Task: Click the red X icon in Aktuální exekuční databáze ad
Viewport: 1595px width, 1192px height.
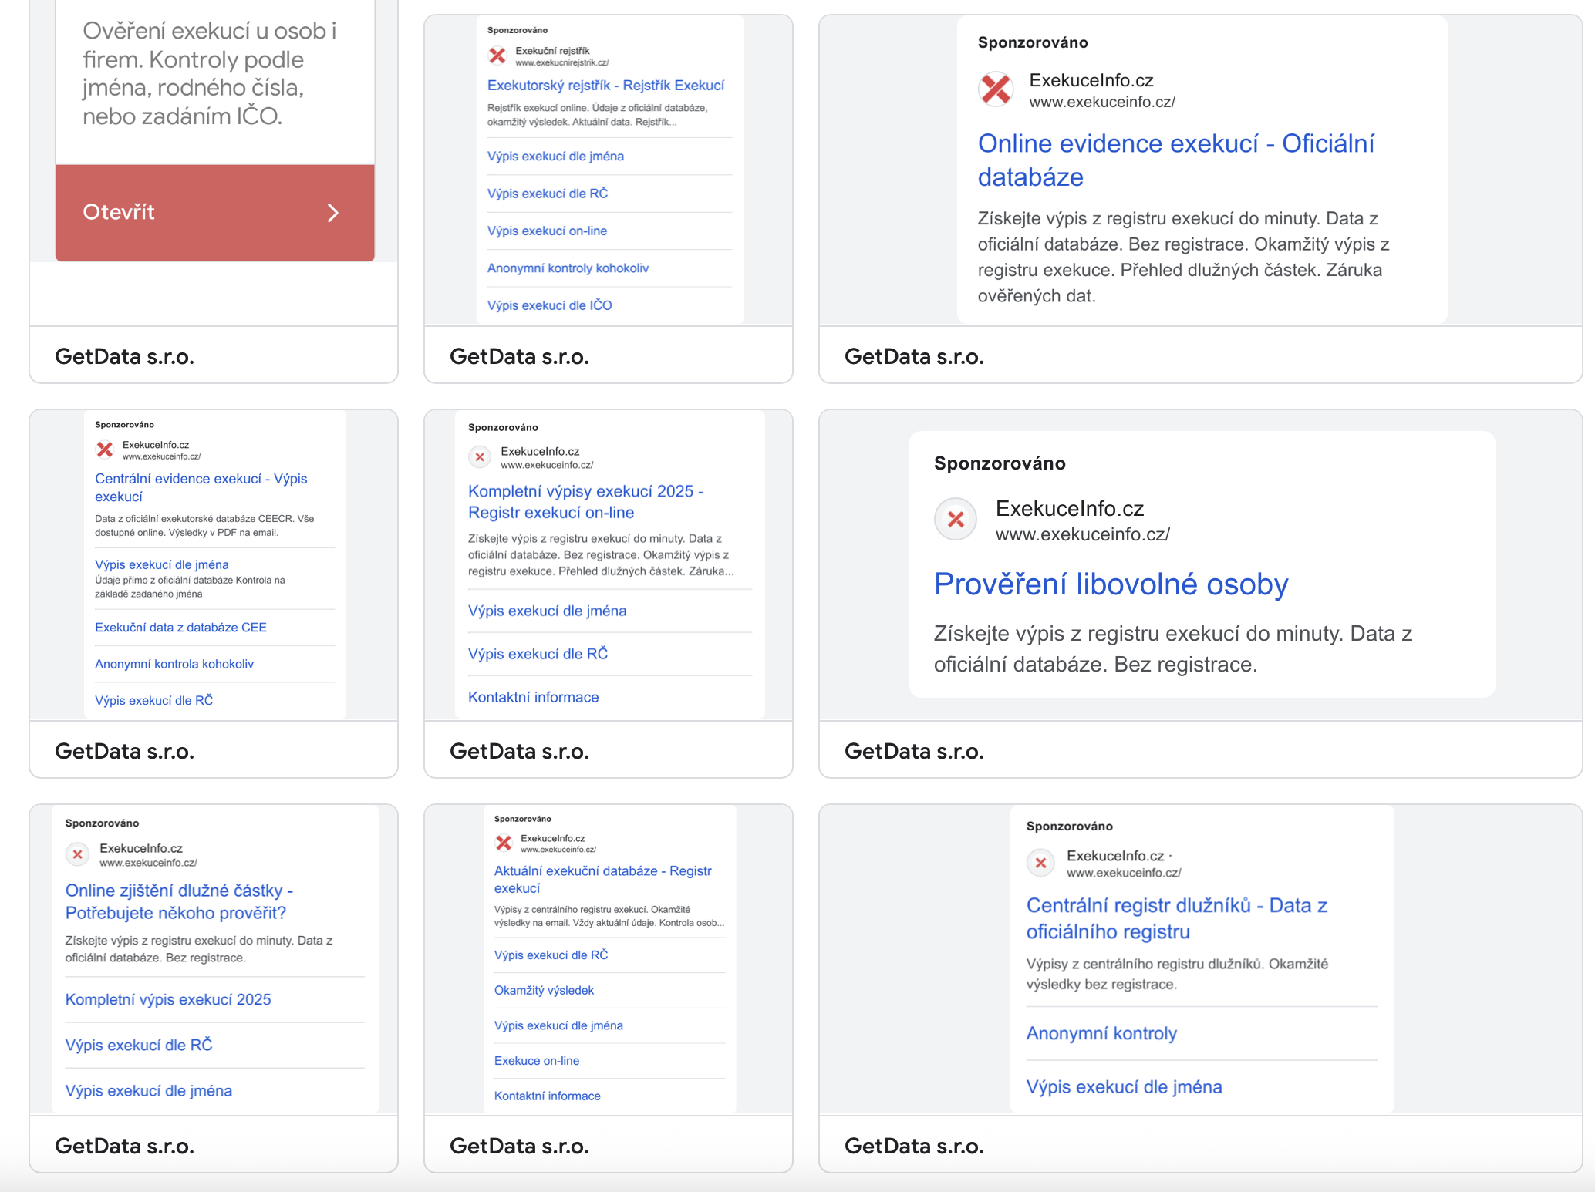Action: click(504, 843)
